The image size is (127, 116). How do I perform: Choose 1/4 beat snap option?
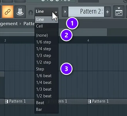pos(46,83)
